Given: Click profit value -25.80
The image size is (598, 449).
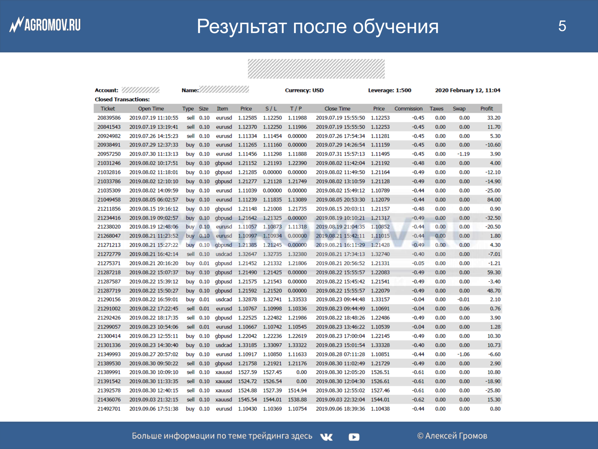Looking at the screenshot, I should coord(493,390).
